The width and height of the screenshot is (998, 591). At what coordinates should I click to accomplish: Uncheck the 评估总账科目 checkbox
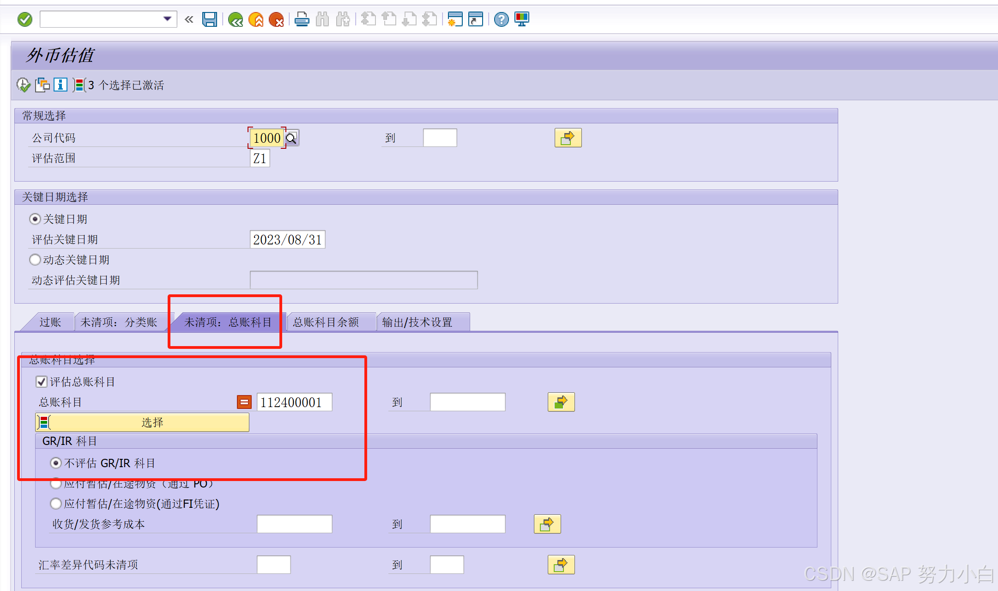click(42, 382)
